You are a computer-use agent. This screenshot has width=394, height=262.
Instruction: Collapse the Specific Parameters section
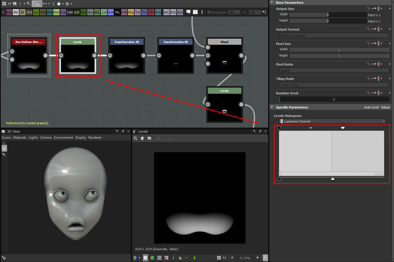pos(272,107)
